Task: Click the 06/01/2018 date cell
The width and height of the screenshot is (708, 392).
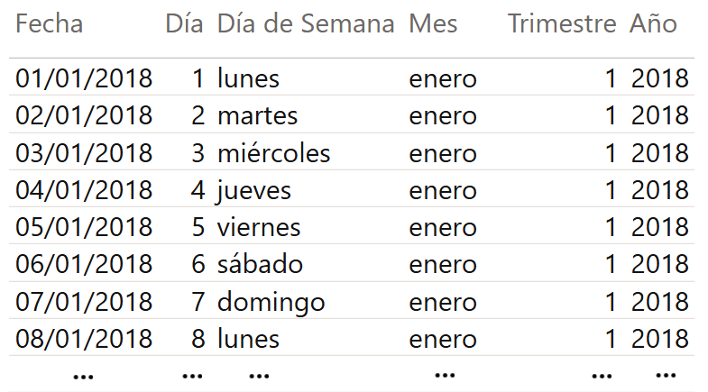Action: (x=84, y=265)
